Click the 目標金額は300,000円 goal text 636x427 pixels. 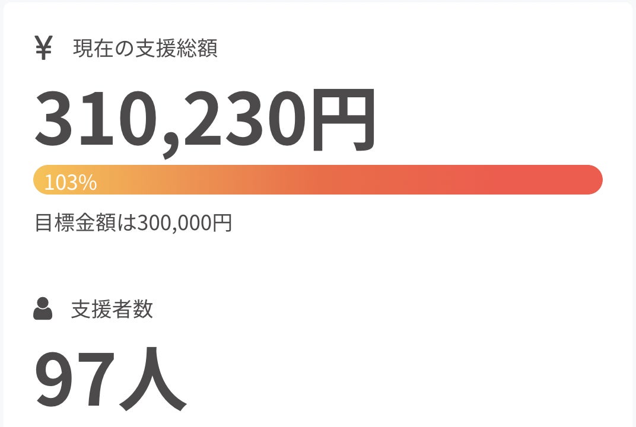coord(133,223)
